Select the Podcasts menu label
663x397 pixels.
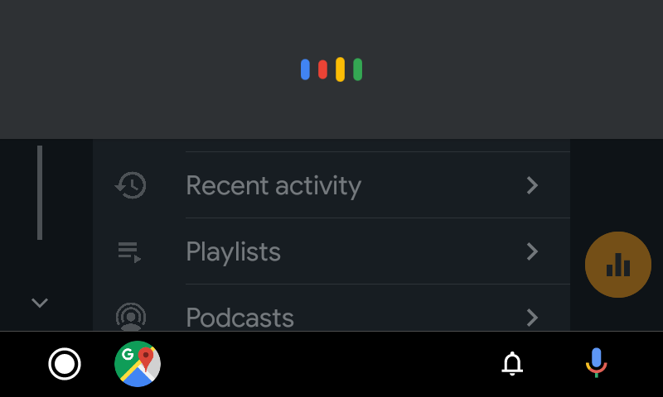(x=240, y=318)
